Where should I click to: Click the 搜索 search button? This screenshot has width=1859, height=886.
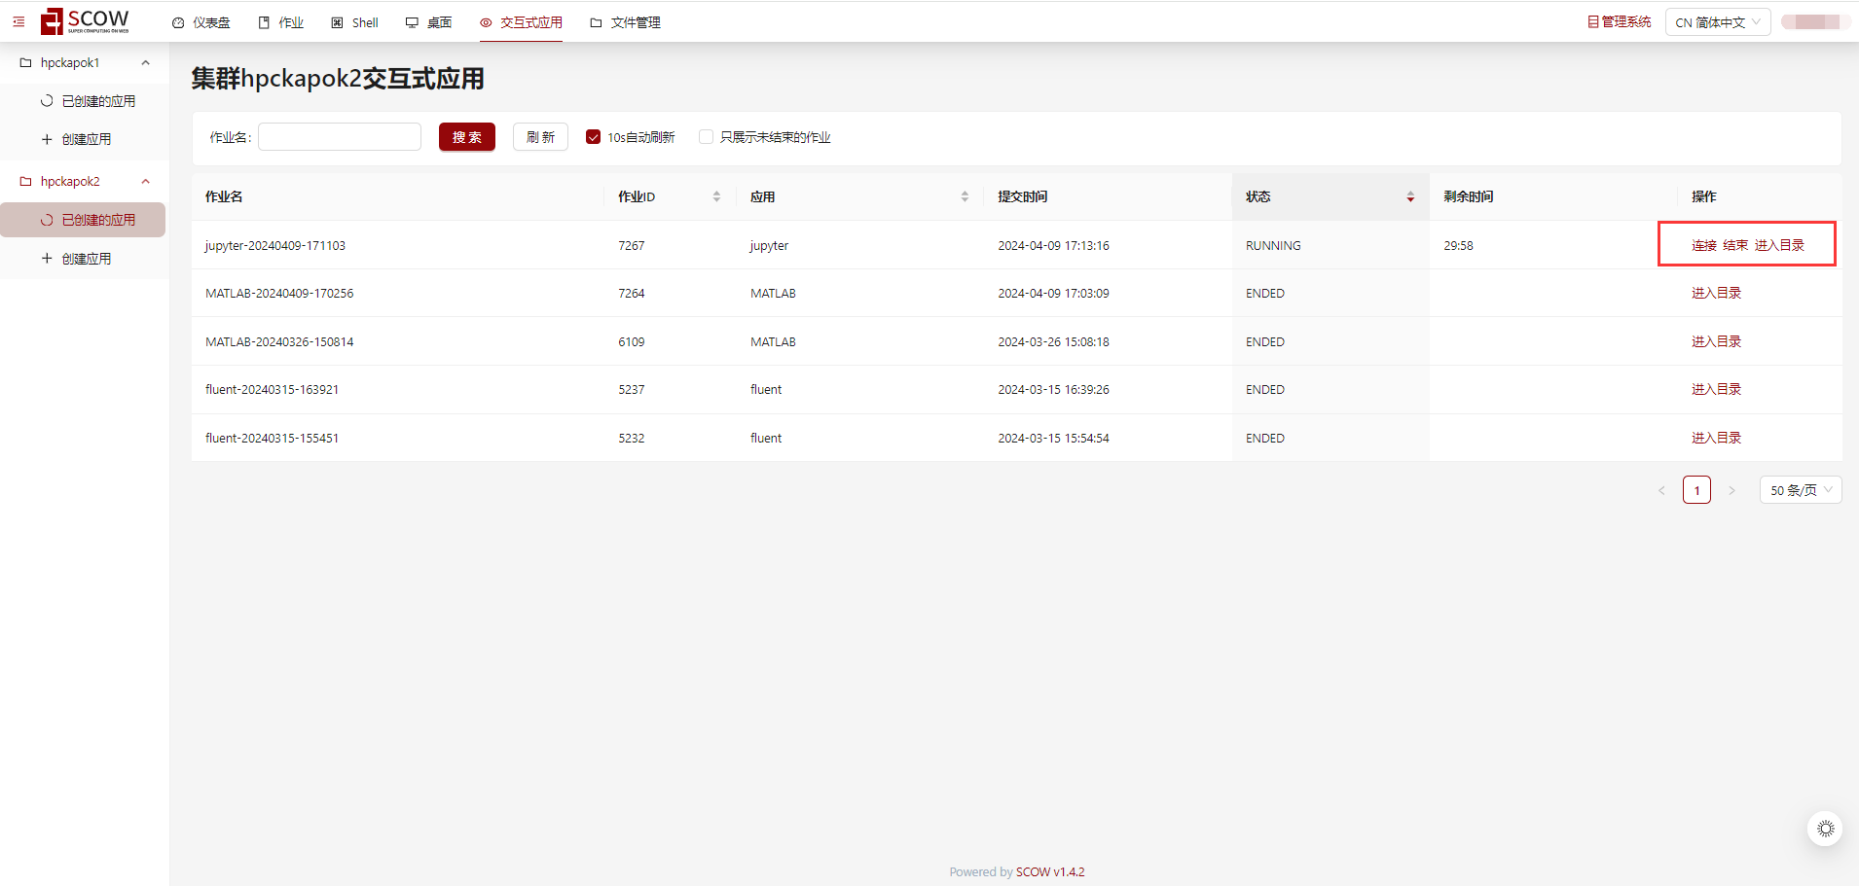[467, 137]
